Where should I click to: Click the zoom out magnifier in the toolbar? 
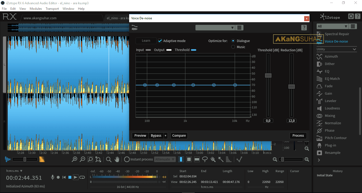pos(82,159)
